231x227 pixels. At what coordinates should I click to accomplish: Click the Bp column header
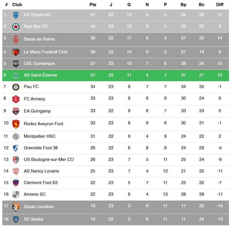183,5
